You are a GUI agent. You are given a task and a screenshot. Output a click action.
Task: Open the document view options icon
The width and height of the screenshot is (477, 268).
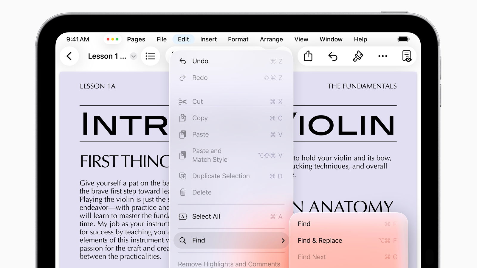click(x=407, y=56)
